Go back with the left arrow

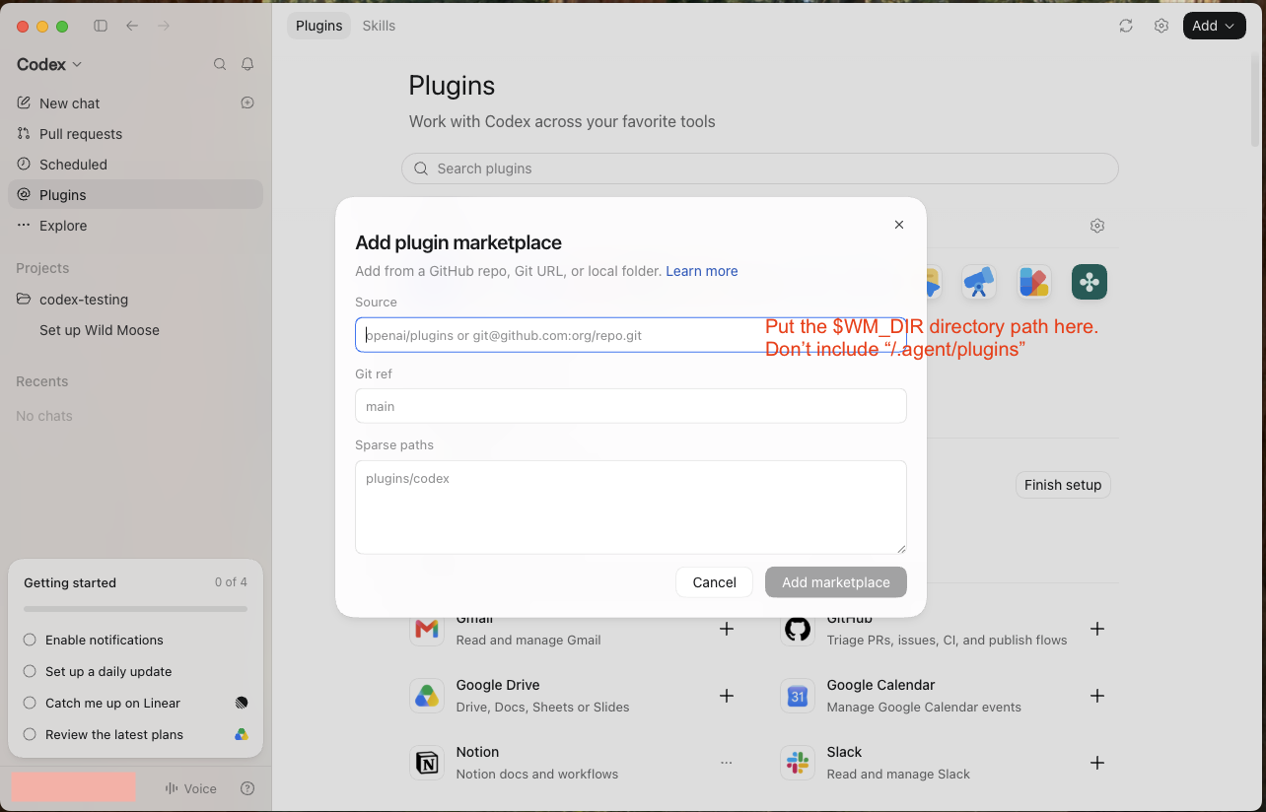[x=132, y=26]
